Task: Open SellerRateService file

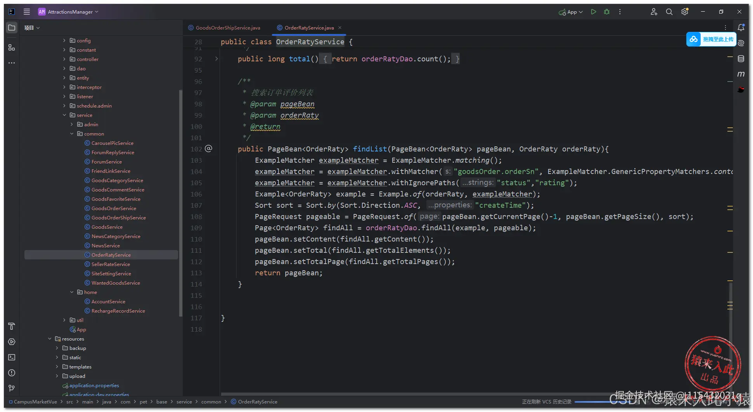Action: (111, 264)
